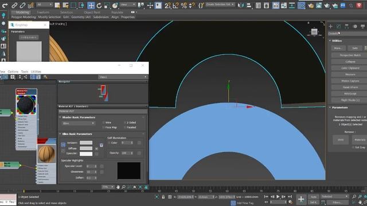Activate the Select and Move tool
Screen dimensions: 367x206
click(x=91, y=5)
